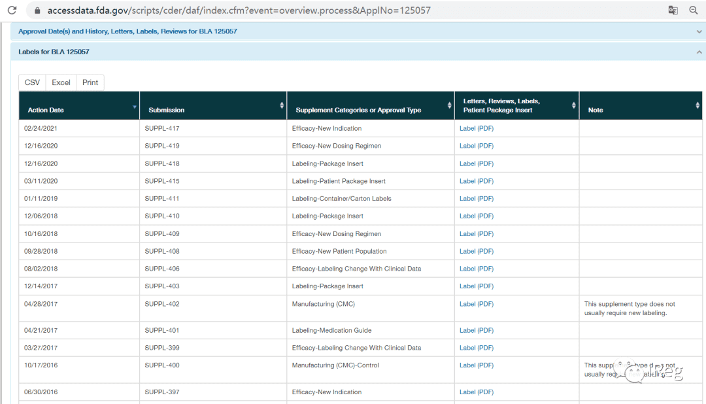Expand Approval Date(s) and History section chevron

699,31
